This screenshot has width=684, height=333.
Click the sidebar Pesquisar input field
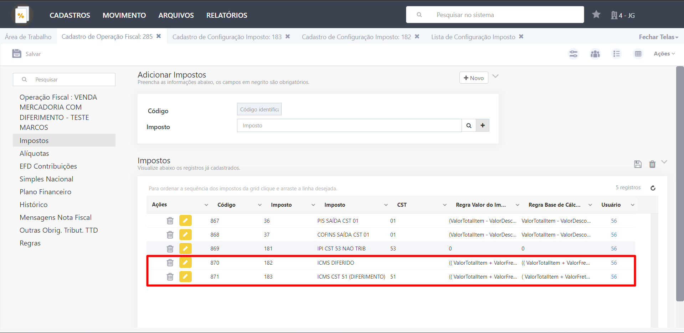pos(64,79)
